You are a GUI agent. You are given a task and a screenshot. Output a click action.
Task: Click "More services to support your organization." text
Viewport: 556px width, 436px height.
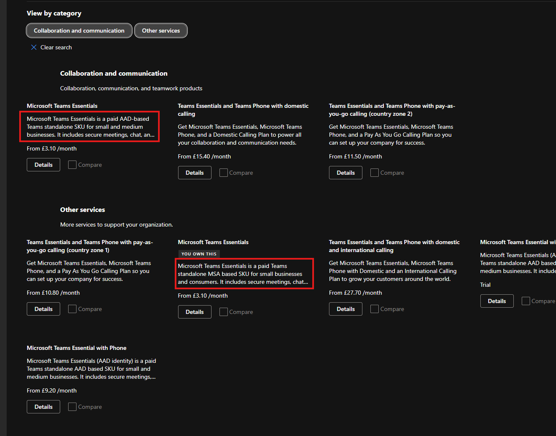click(x=117, y=224)
